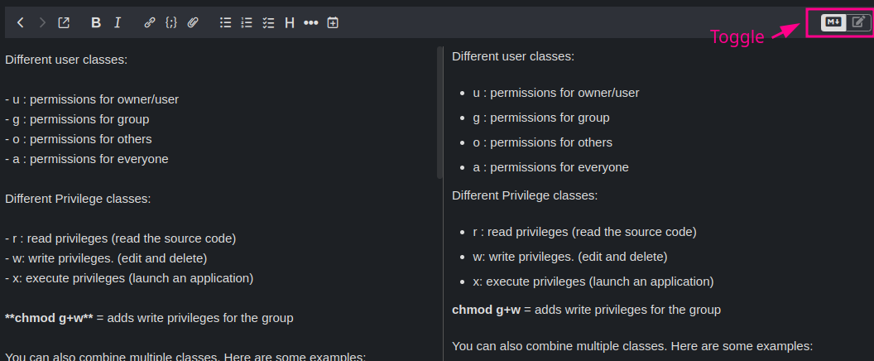The height and width of the screenshot is (361, 874).
Task: Click the markdown editor vertical scrollbar
Action: 439,112
